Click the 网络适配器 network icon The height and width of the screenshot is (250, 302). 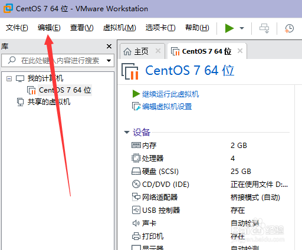pyautogui.click(x=136, y=197)
